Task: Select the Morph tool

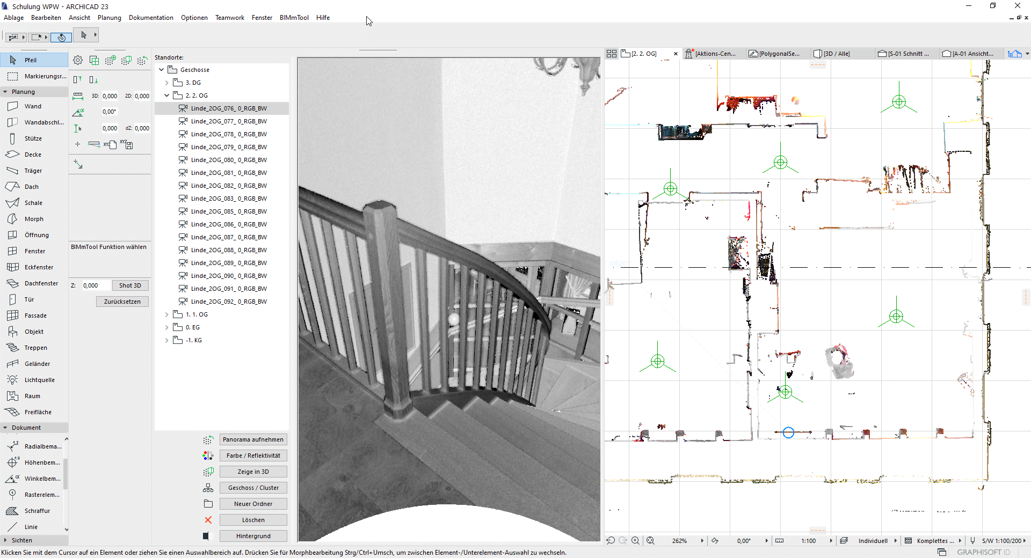Action: pos(33,219)
